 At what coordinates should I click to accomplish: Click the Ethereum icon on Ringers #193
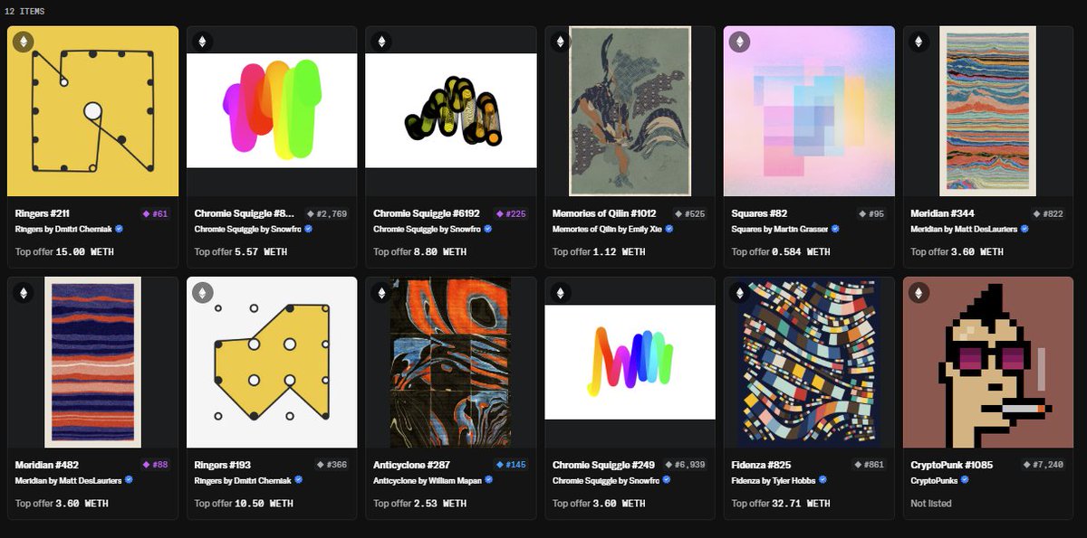coord(201,292)
